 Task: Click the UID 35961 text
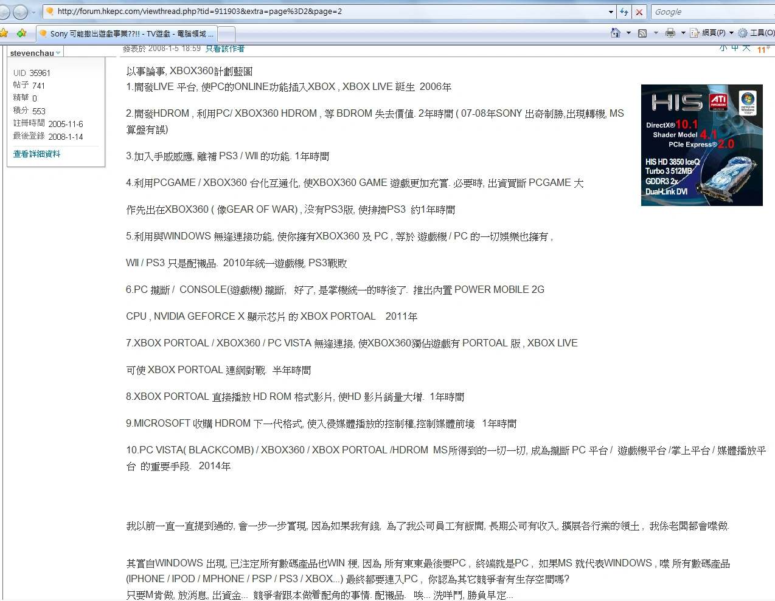click(32, 73)
